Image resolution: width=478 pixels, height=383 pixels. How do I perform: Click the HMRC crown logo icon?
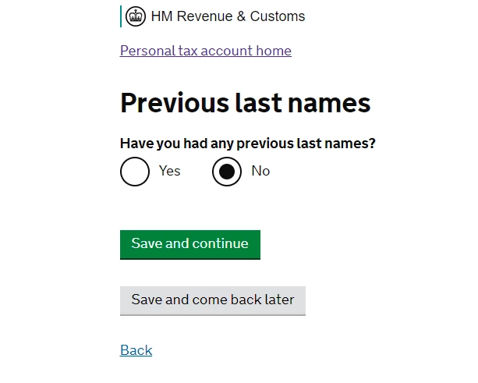[x=136, y=16]
